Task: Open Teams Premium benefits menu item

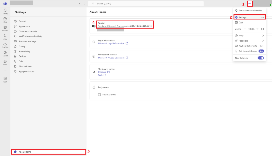Action: point(249,10)
